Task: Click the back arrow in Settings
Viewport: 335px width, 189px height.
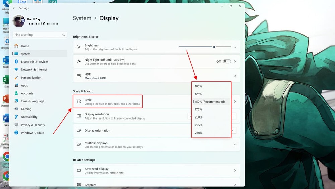Action: pos(14,8)
